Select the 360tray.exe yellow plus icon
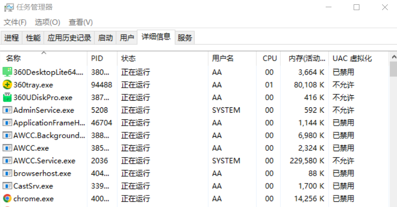 click(x=7, y=85)
